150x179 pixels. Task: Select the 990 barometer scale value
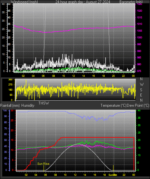139,51
